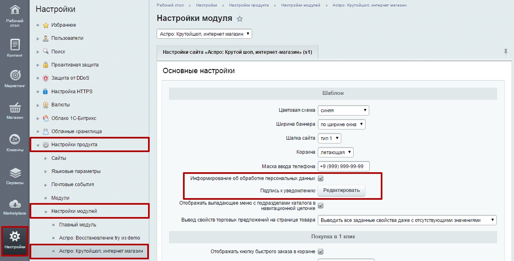Screen dimensions: 514x261
Task: Click the Маска ввода телефона input field
Action: [344, 166]
